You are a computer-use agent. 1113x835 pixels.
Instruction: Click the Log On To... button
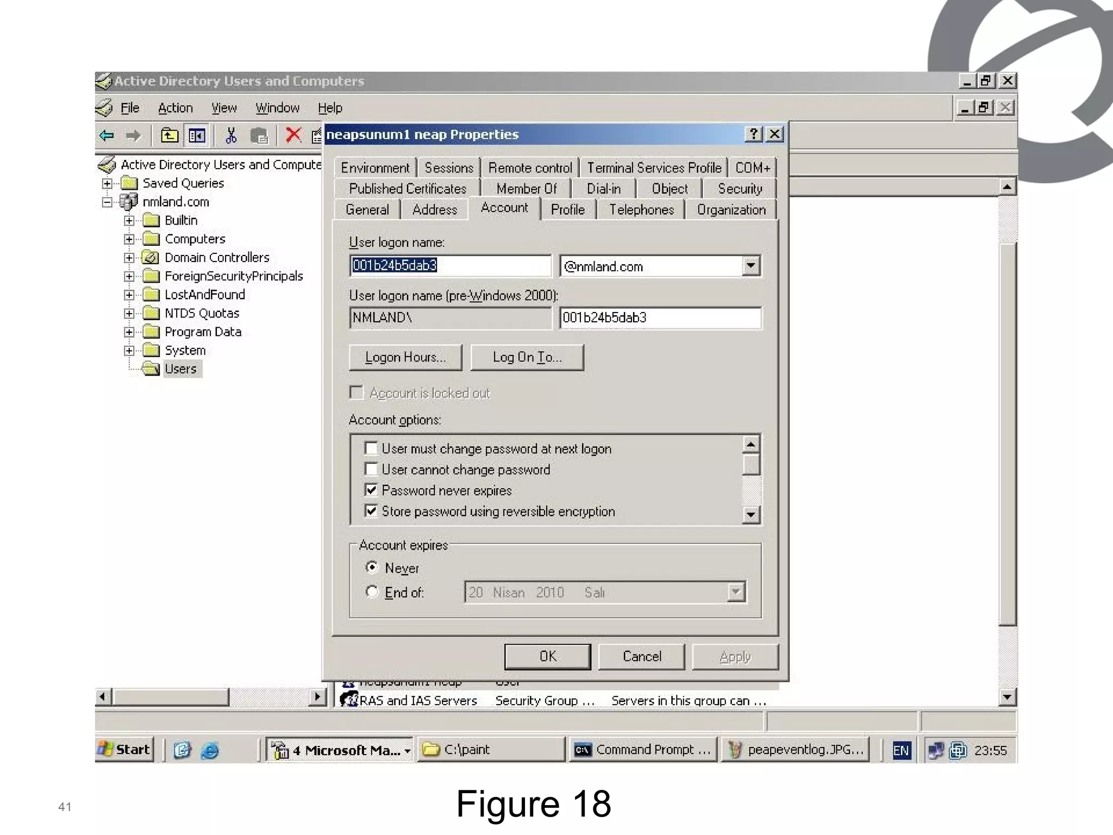coord(527,357)
